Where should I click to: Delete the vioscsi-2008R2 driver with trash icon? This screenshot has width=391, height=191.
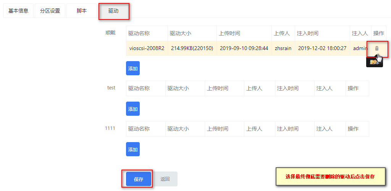377,49
